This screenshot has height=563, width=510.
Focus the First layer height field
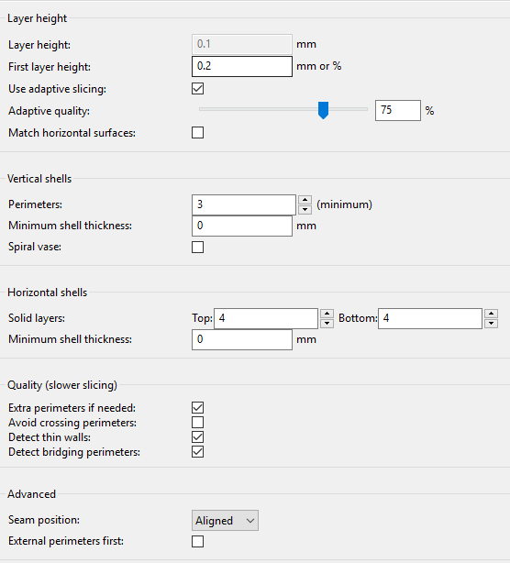point(242,66)
